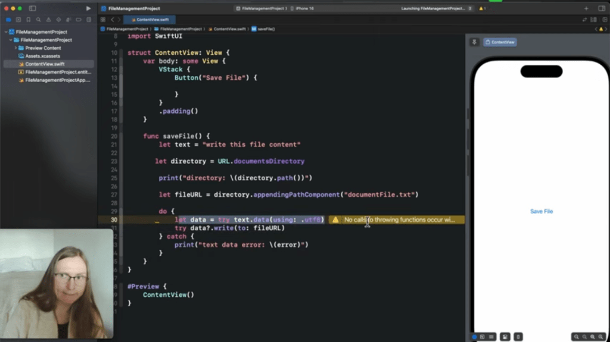Pin the ContentView preview

coord(474,42)
